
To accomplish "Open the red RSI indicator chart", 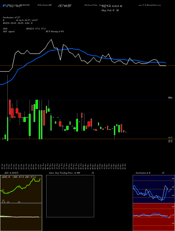I will point(154,217).
